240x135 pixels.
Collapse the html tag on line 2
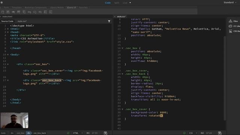[x=8, y=29]
